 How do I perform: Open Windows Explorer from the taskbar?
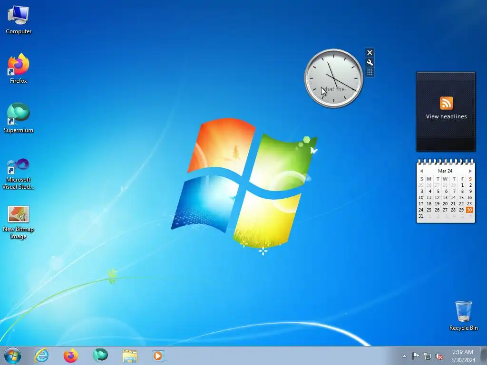(130, 355)
